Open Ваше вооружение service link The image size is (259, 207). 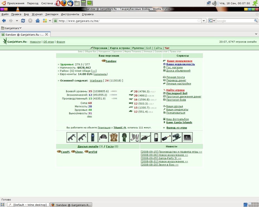[x=180, y=61]
